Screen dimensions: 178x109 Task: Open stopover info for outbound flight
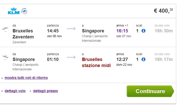[x=143, y=31]
